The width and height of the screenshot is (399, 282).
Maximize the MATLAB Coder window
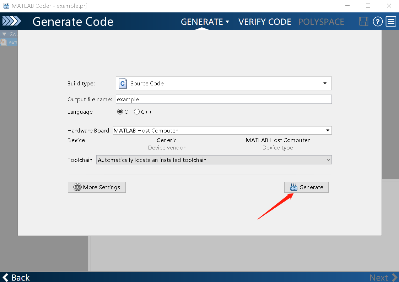(368, 6)
